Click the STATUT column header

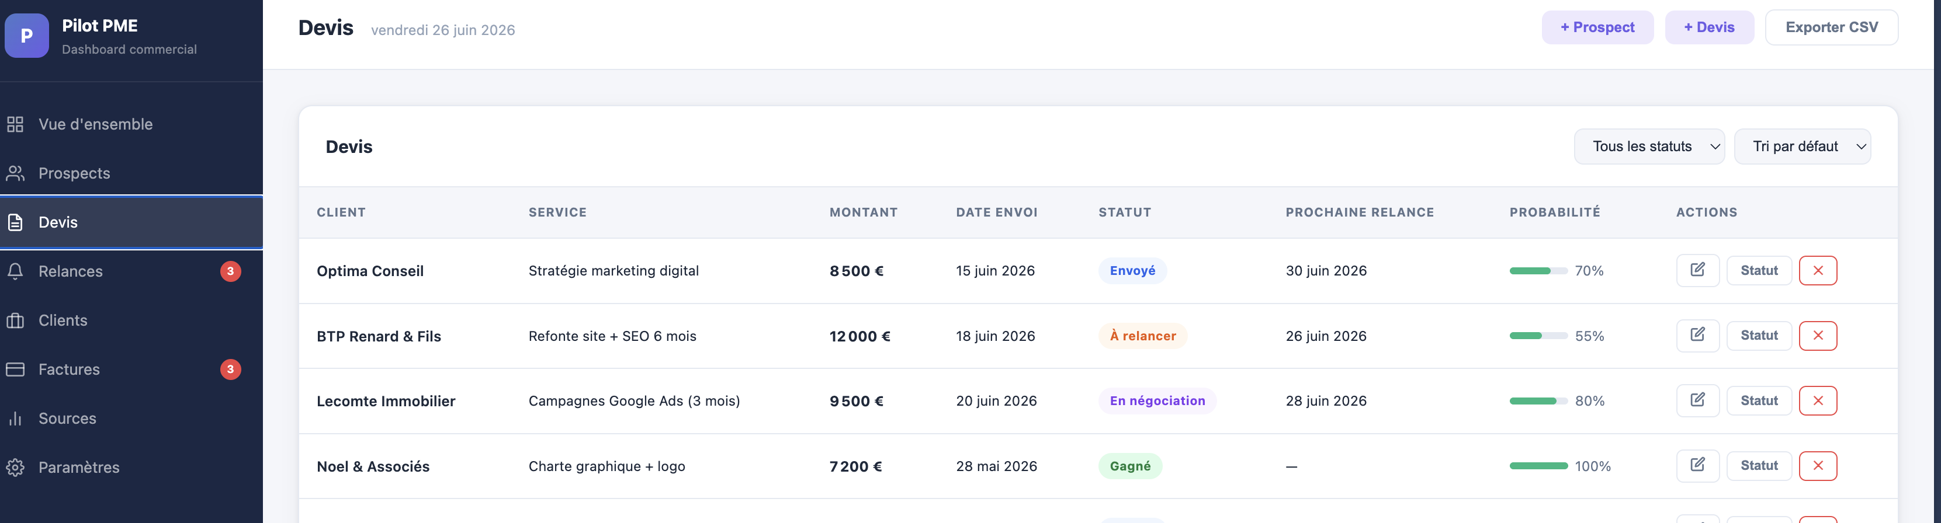(1125, 212)
